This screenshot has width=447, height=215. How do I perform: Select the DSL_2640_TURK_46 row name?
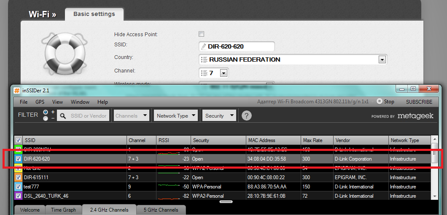(x=46, y=196)
